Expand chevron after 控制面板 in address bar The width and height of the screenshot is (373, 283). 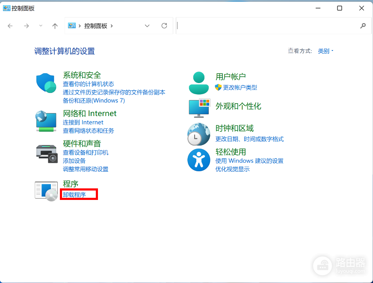pos(112,26)
